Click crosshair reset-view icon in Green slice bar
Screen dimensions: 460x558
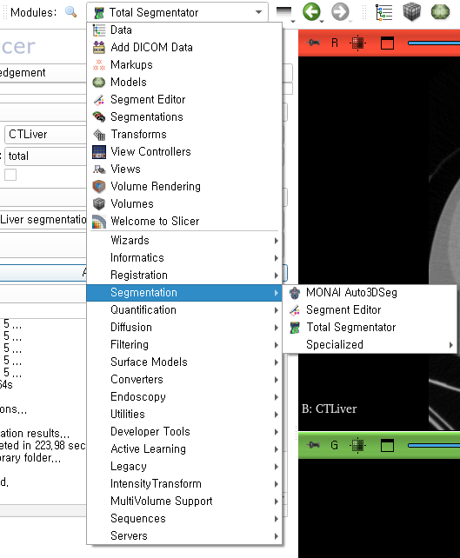[357, 446]
